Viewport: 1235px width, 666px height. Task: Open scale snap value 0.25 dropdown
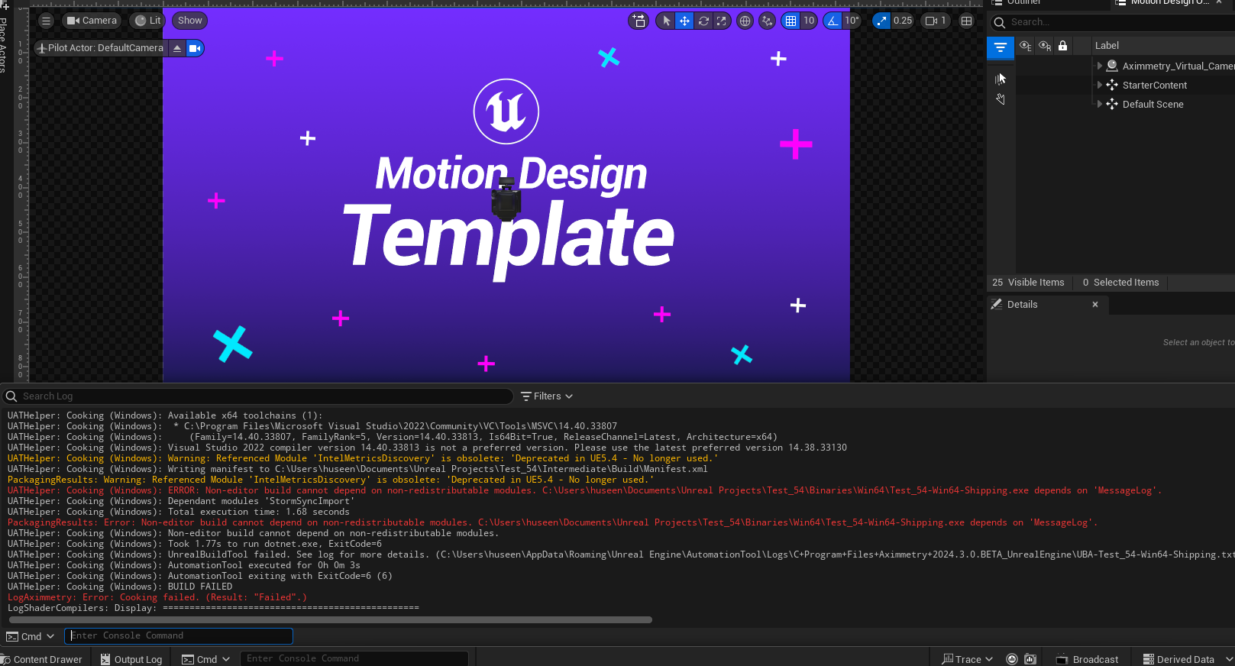click(903, 21)
